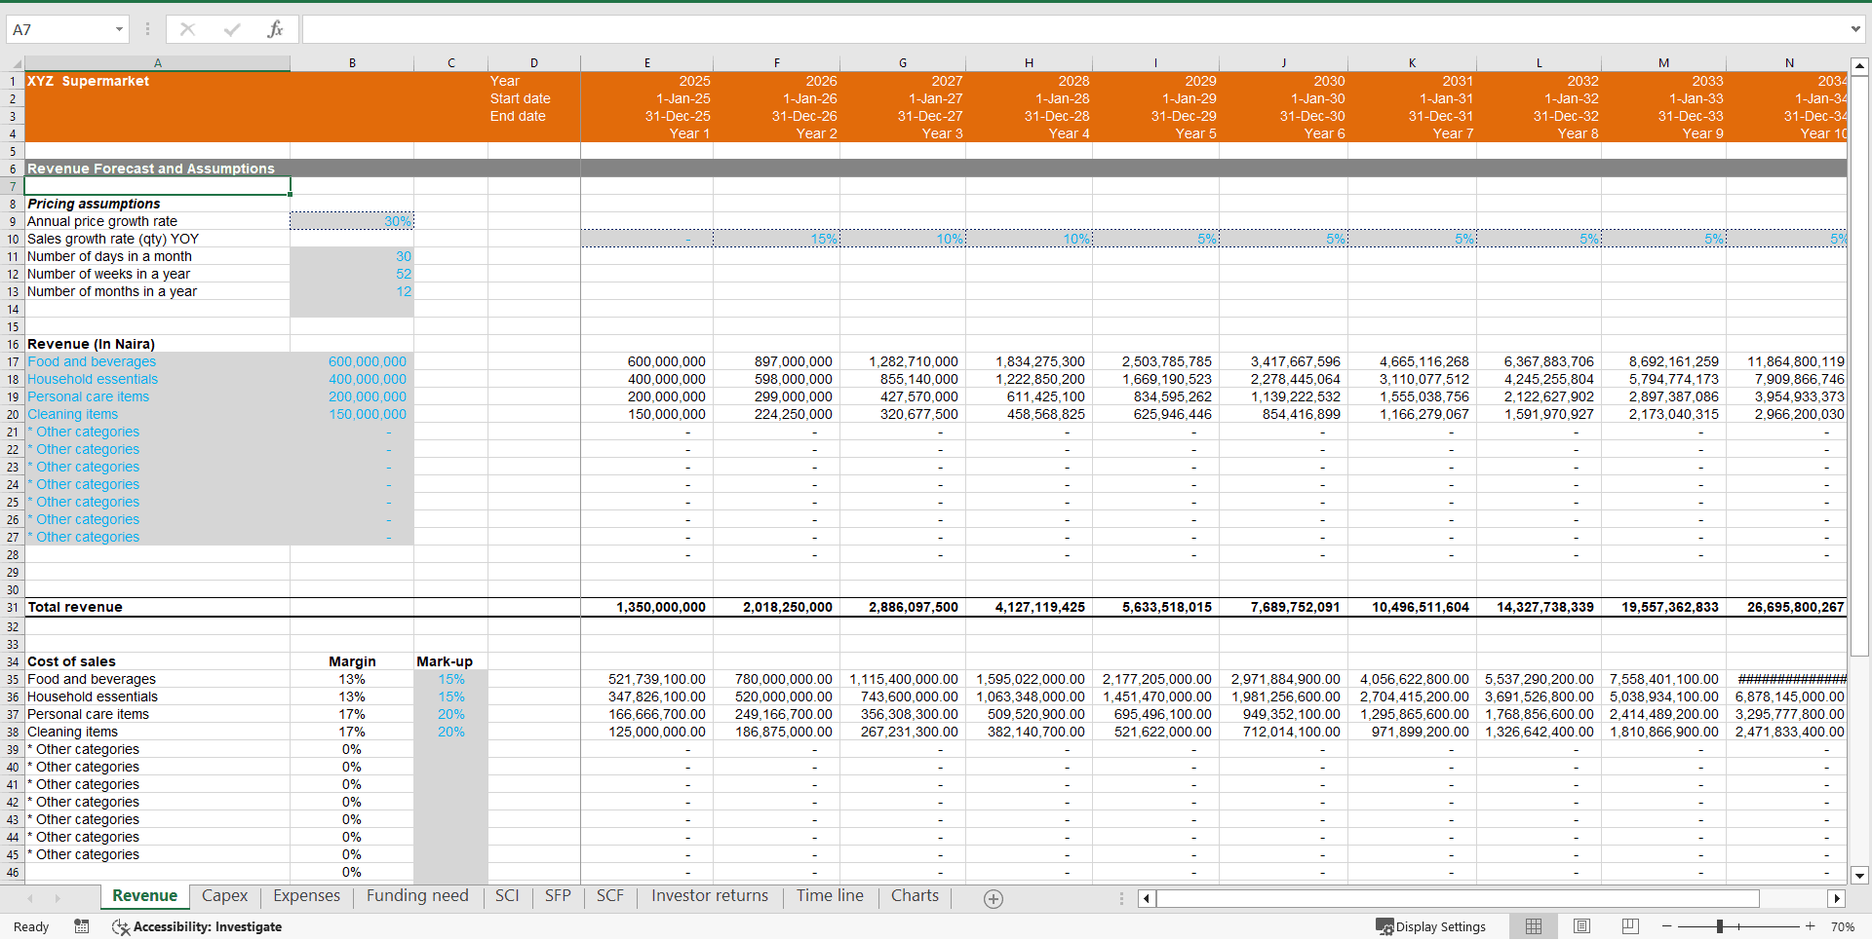Image resolution: width=1872 pixels, height=941 pixels.
Task: Select column E header
Action: pyautogui.click(x=646, y=63)
